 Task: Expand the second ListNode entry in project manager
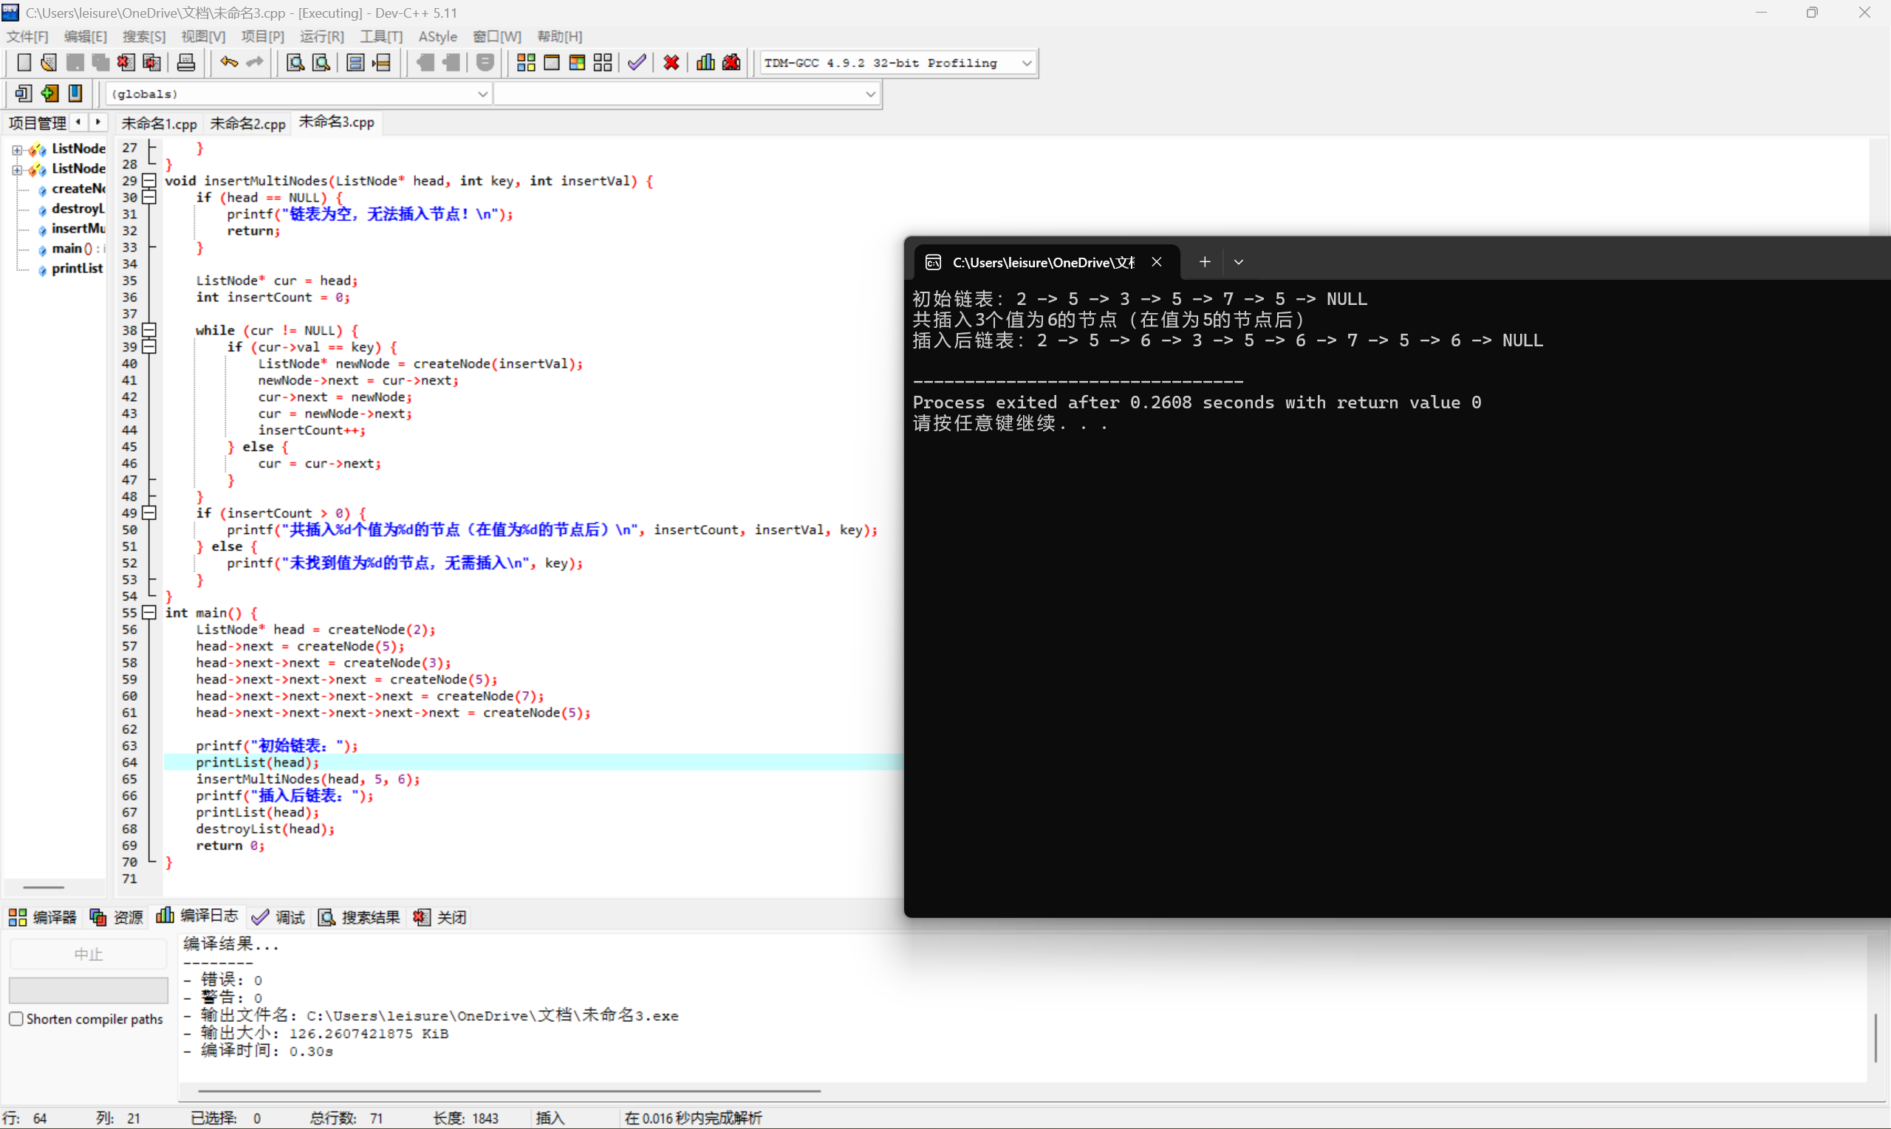point(17,171)
